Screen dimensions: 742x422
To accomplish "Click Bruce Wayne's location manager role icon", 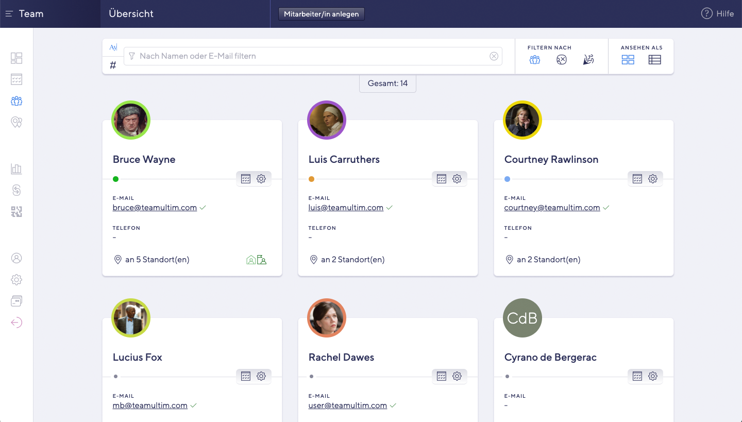I will point(262,260).
